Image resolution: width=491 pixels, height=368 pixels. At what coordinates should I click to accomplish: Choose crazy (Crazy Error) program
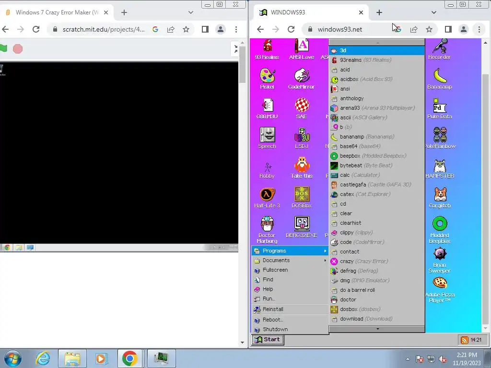tap(377, 261)
